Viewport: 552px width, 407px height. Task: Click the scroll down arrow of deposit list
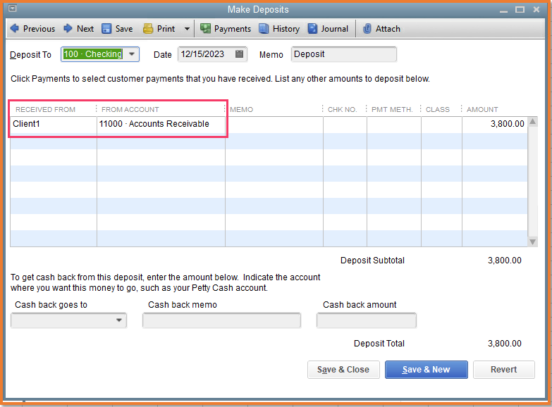(533, 242)
